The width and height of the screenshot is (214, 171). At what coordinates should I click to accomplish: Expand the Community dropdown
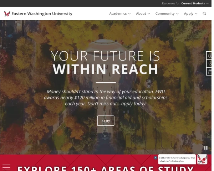pos(167,14)
